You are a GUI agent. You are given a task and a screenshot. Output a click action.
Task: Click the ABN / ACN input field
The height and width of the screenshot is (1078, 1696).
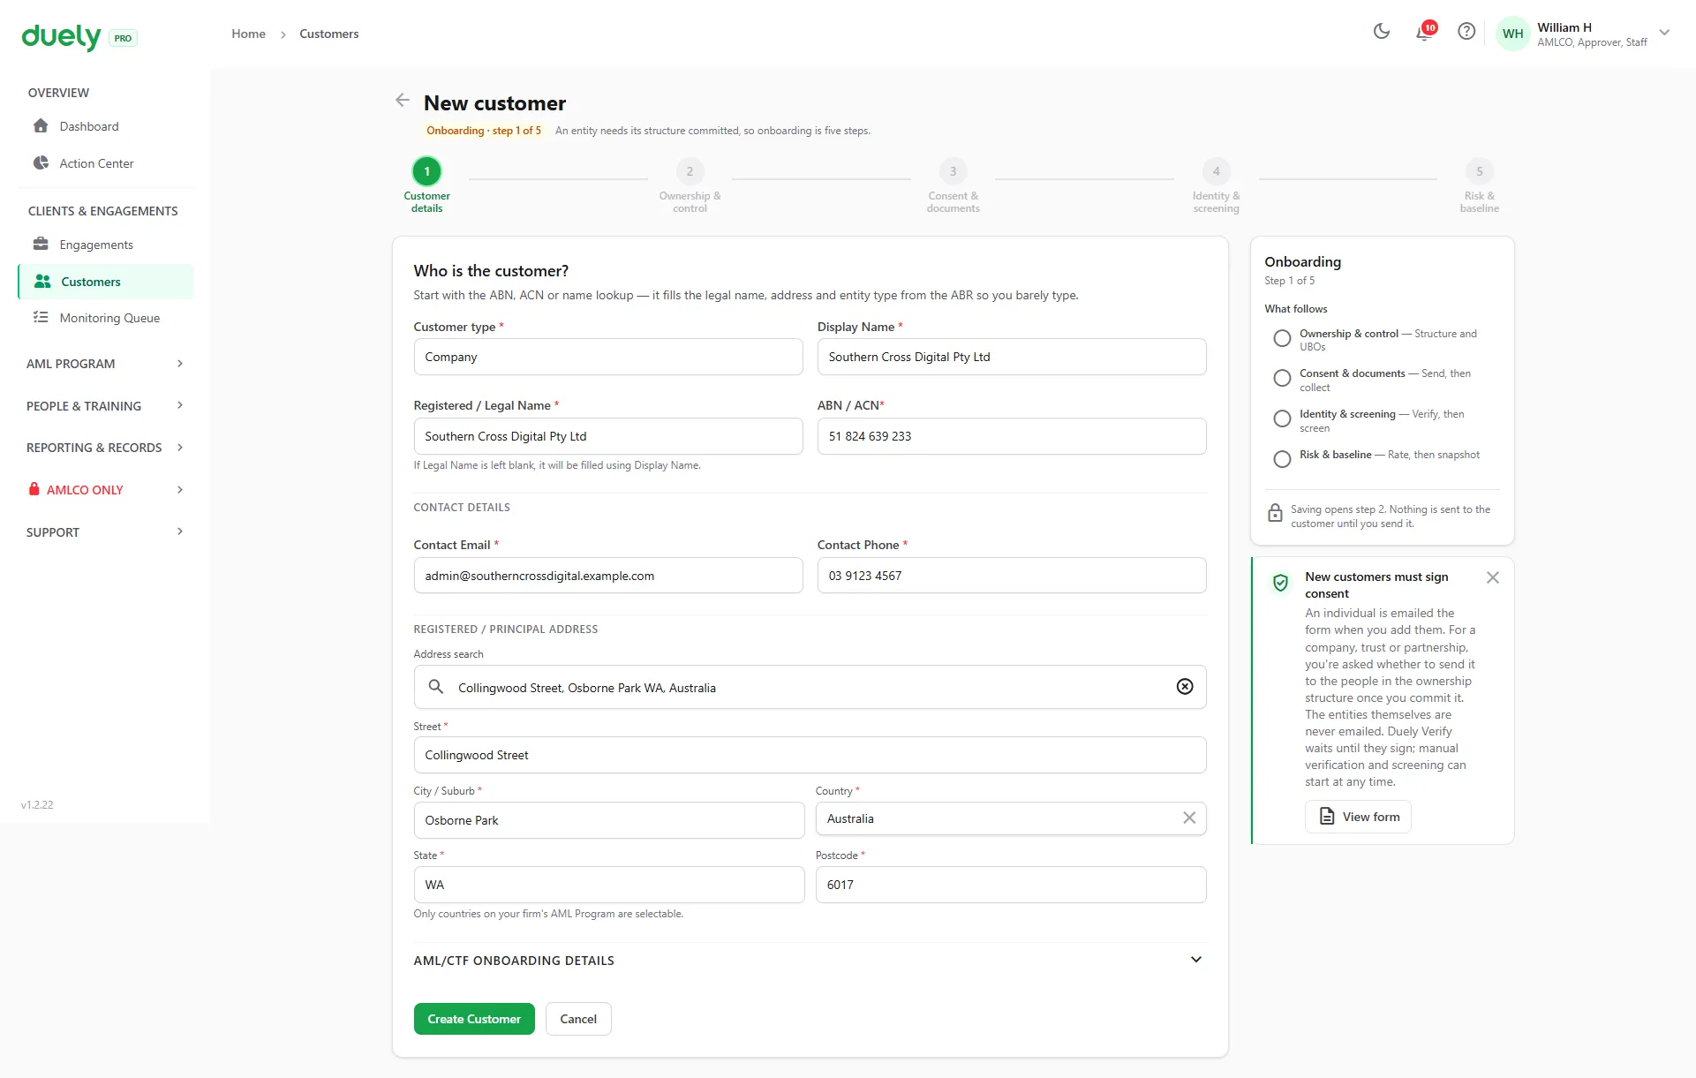(1012, 436)
